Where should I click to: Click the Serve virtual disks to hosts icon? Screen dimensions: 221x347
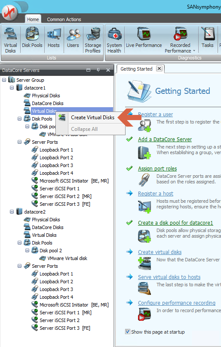click(144, 288)
